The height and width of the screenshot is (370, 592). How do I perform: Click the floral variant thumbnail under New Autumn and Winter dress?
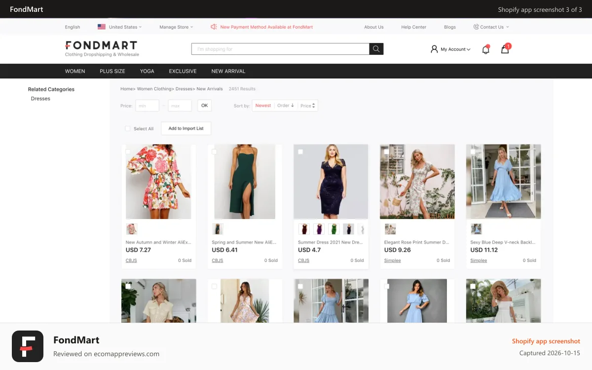(x=131, y=229)
